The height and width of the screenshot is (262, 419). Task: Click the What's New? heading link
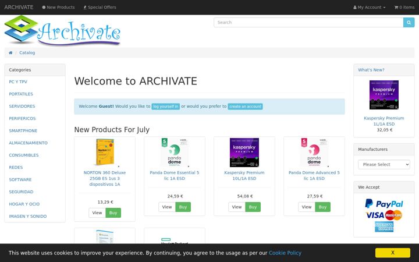point(371,70)
